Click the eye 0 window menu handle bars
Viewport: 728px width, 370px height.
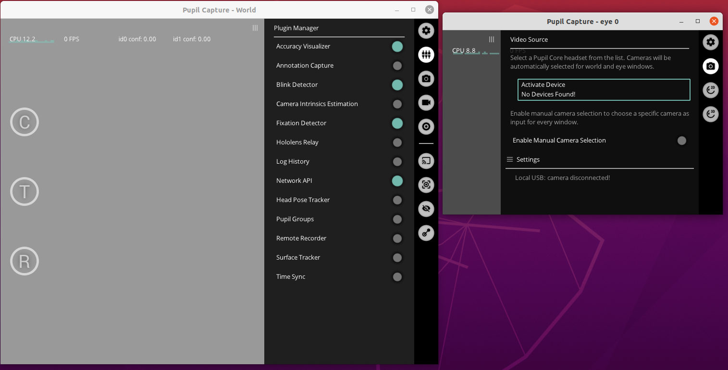click(492, 39)
